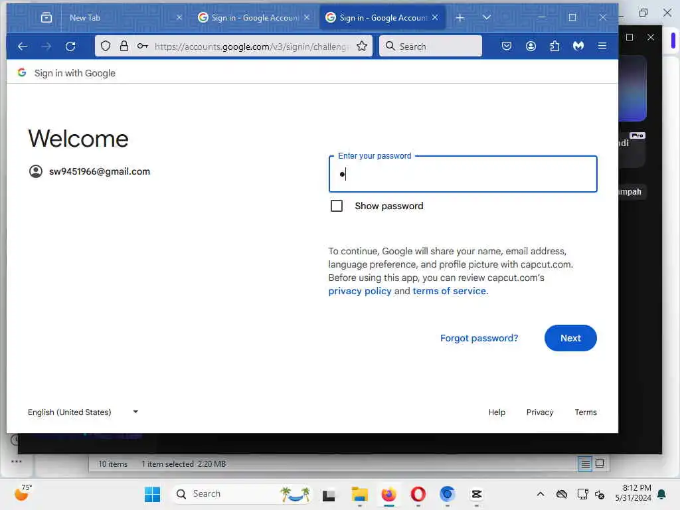Open the Windows Start menu
This screenshot has width=680, height=510.
click(x=152, y=494)
